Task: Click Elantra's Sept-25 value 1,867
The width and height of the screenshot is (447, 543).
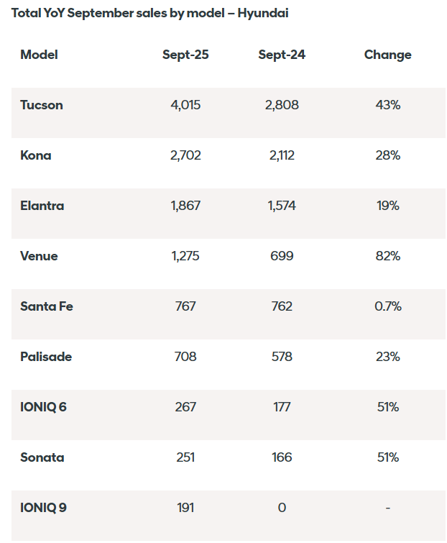Action: [x=185, y=206]
